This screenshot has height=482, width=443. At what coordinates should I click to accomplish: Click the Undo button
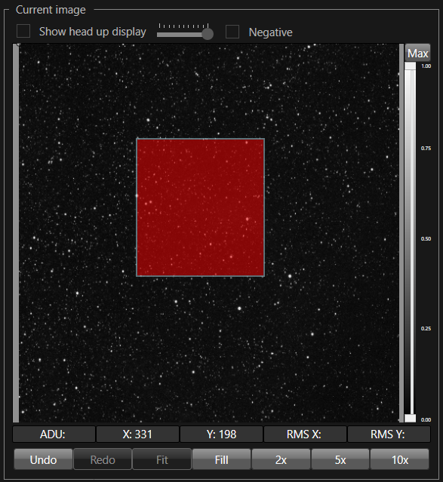click(43, 459)
